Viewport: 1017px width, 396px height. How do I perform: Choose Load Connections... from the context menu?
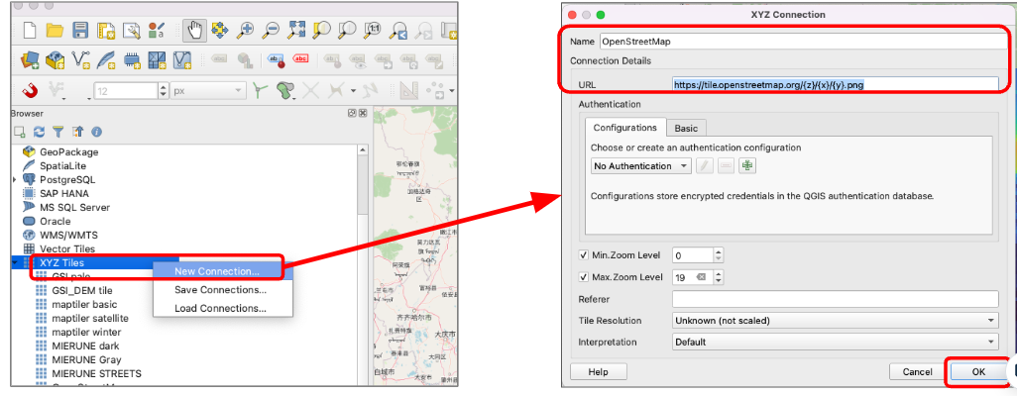(220, 309)
